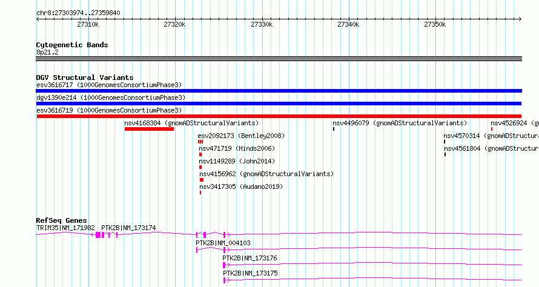
Task: Open the nsv4496079 gnomAD variant label
Action: 400,123
